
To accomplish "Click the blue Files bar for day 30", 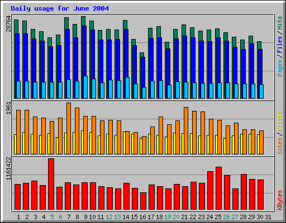I will tap(260, 67).
